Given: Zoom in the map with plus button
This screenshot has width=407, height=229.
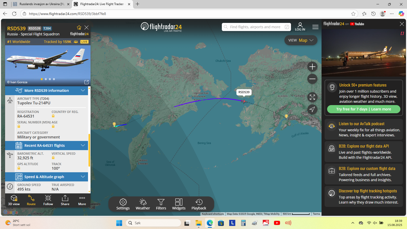Looking at the screenshot, I should 312,67.
